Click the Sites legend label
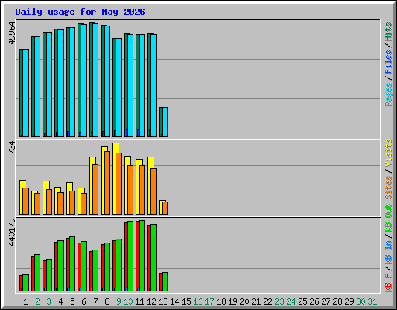 pyautogui.click(x=388, y=188)
